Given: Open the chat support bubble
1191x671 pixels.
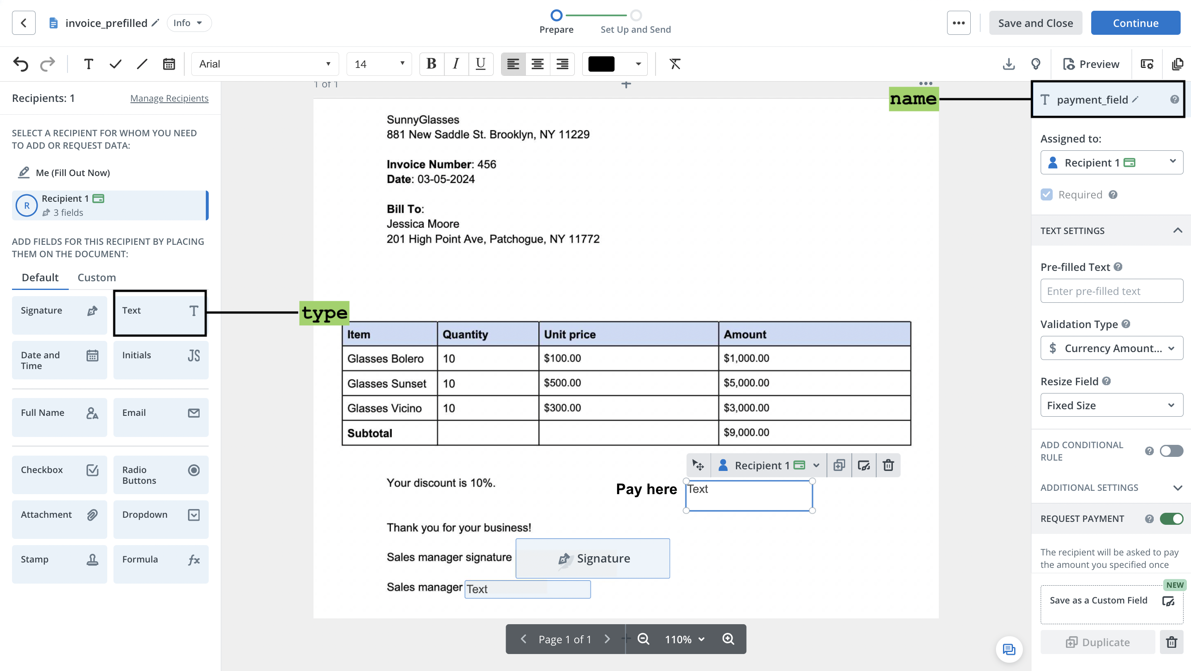Looking at the screenshot, I should pyautogui.click(x=1009, y=649).
